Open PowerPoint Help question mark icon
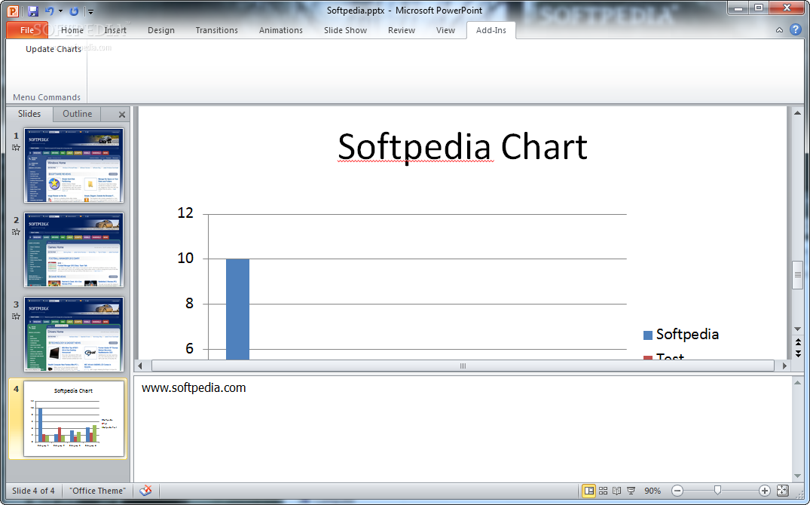Viewport: 810px width, 505px height. tap(796, 29)
